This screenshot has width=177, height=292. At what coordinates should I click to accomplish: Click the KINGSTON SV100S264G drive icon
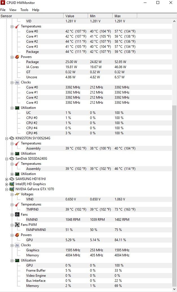(12, 138)
